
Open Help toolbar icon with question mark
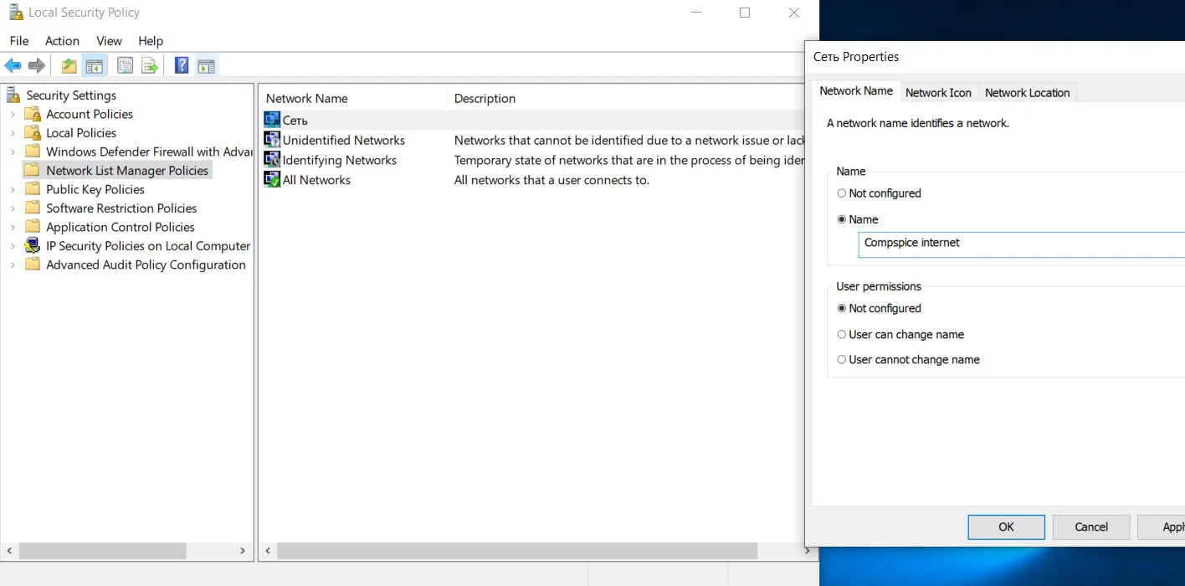point(182,66)
